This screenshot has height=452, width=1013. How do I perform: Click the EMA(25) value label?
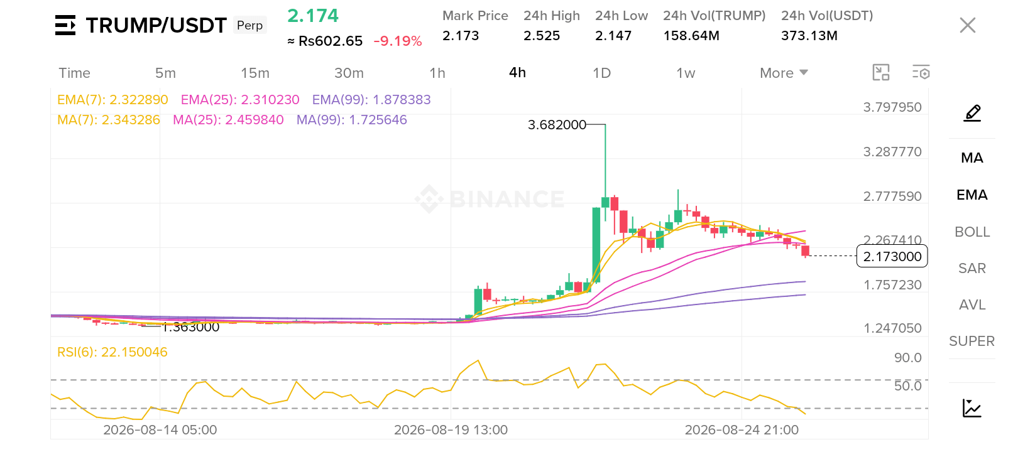click(x=240, y=100)
